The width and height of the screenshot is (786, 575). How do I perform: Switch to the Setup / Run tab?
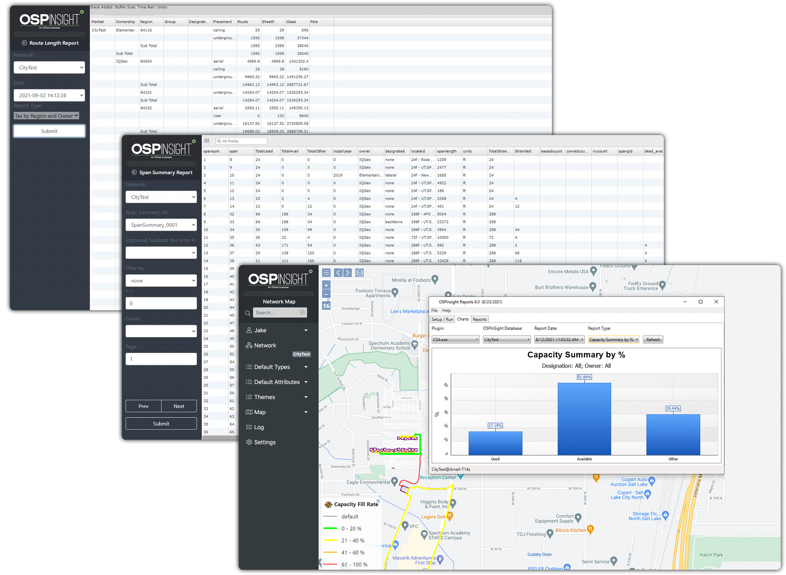click(x=442, y=319)
